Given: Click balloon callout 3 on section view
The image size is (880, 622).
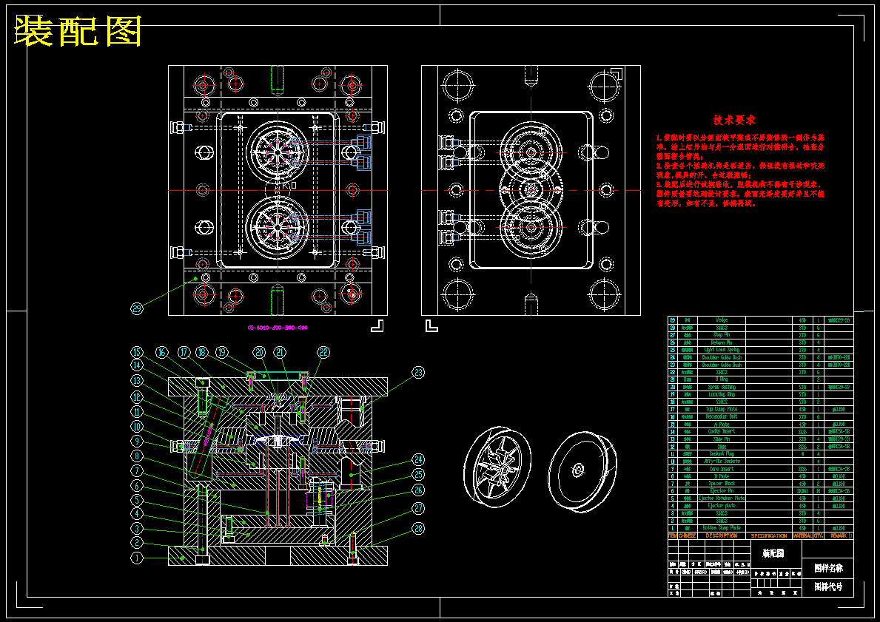Looking at the screenshot, I should tap(137, 528).
